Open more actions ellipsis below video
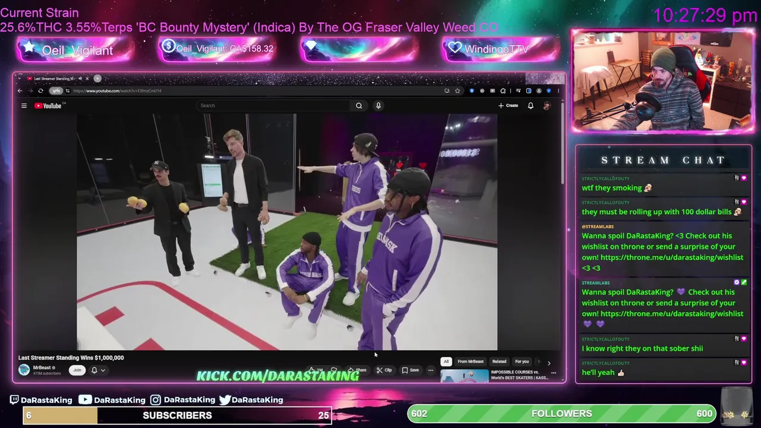This screenshot has height=428, width=761. [x=430, y=370]
